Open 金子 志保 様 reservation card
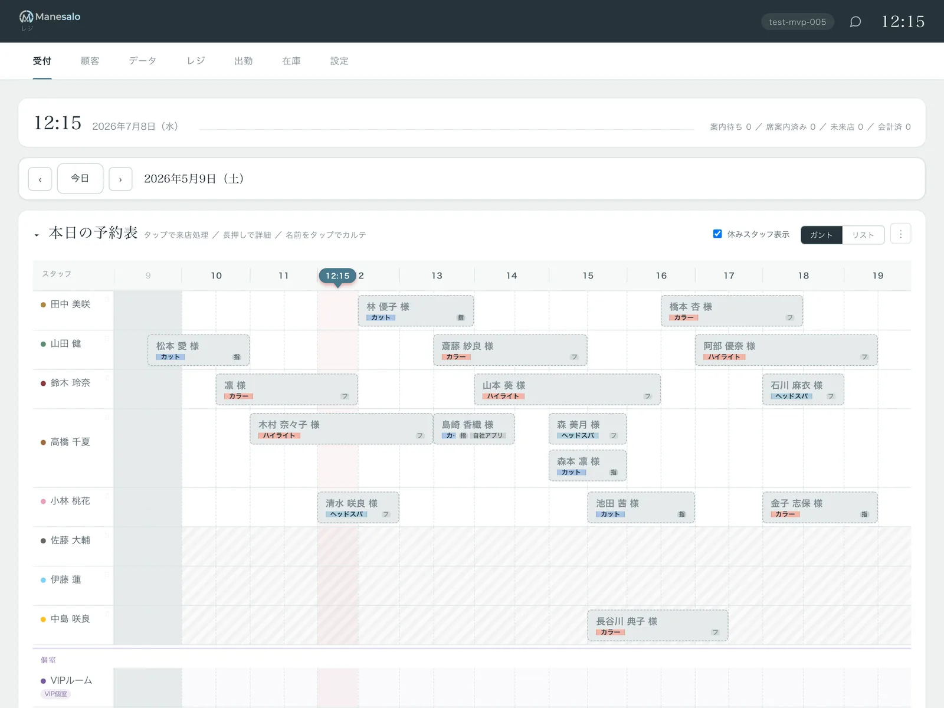 pos(820,507)
